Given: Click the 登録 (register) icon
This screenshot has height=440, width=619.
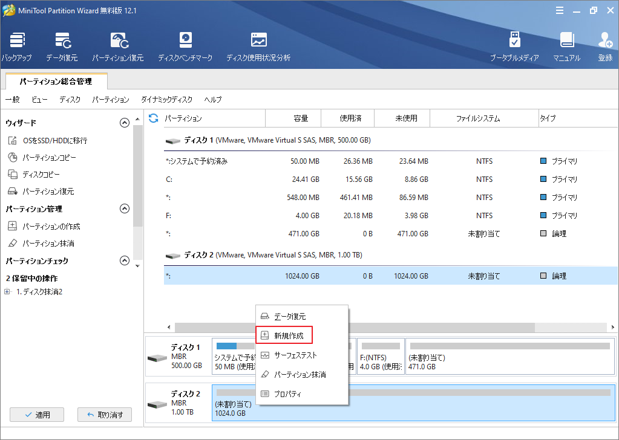Looking at the screenshot, I should (x=605, y=47).
